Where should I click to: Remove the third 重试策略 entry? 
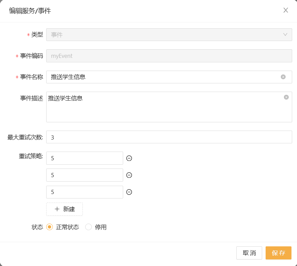point(129,192)
